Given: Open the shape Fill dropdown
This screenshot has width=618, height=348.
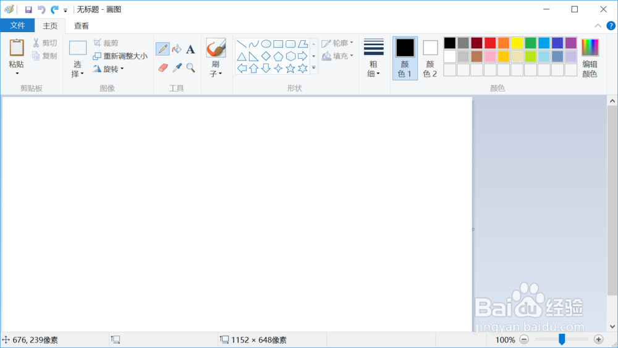Looking at the screenshot, I should click(x=337, y=56).
